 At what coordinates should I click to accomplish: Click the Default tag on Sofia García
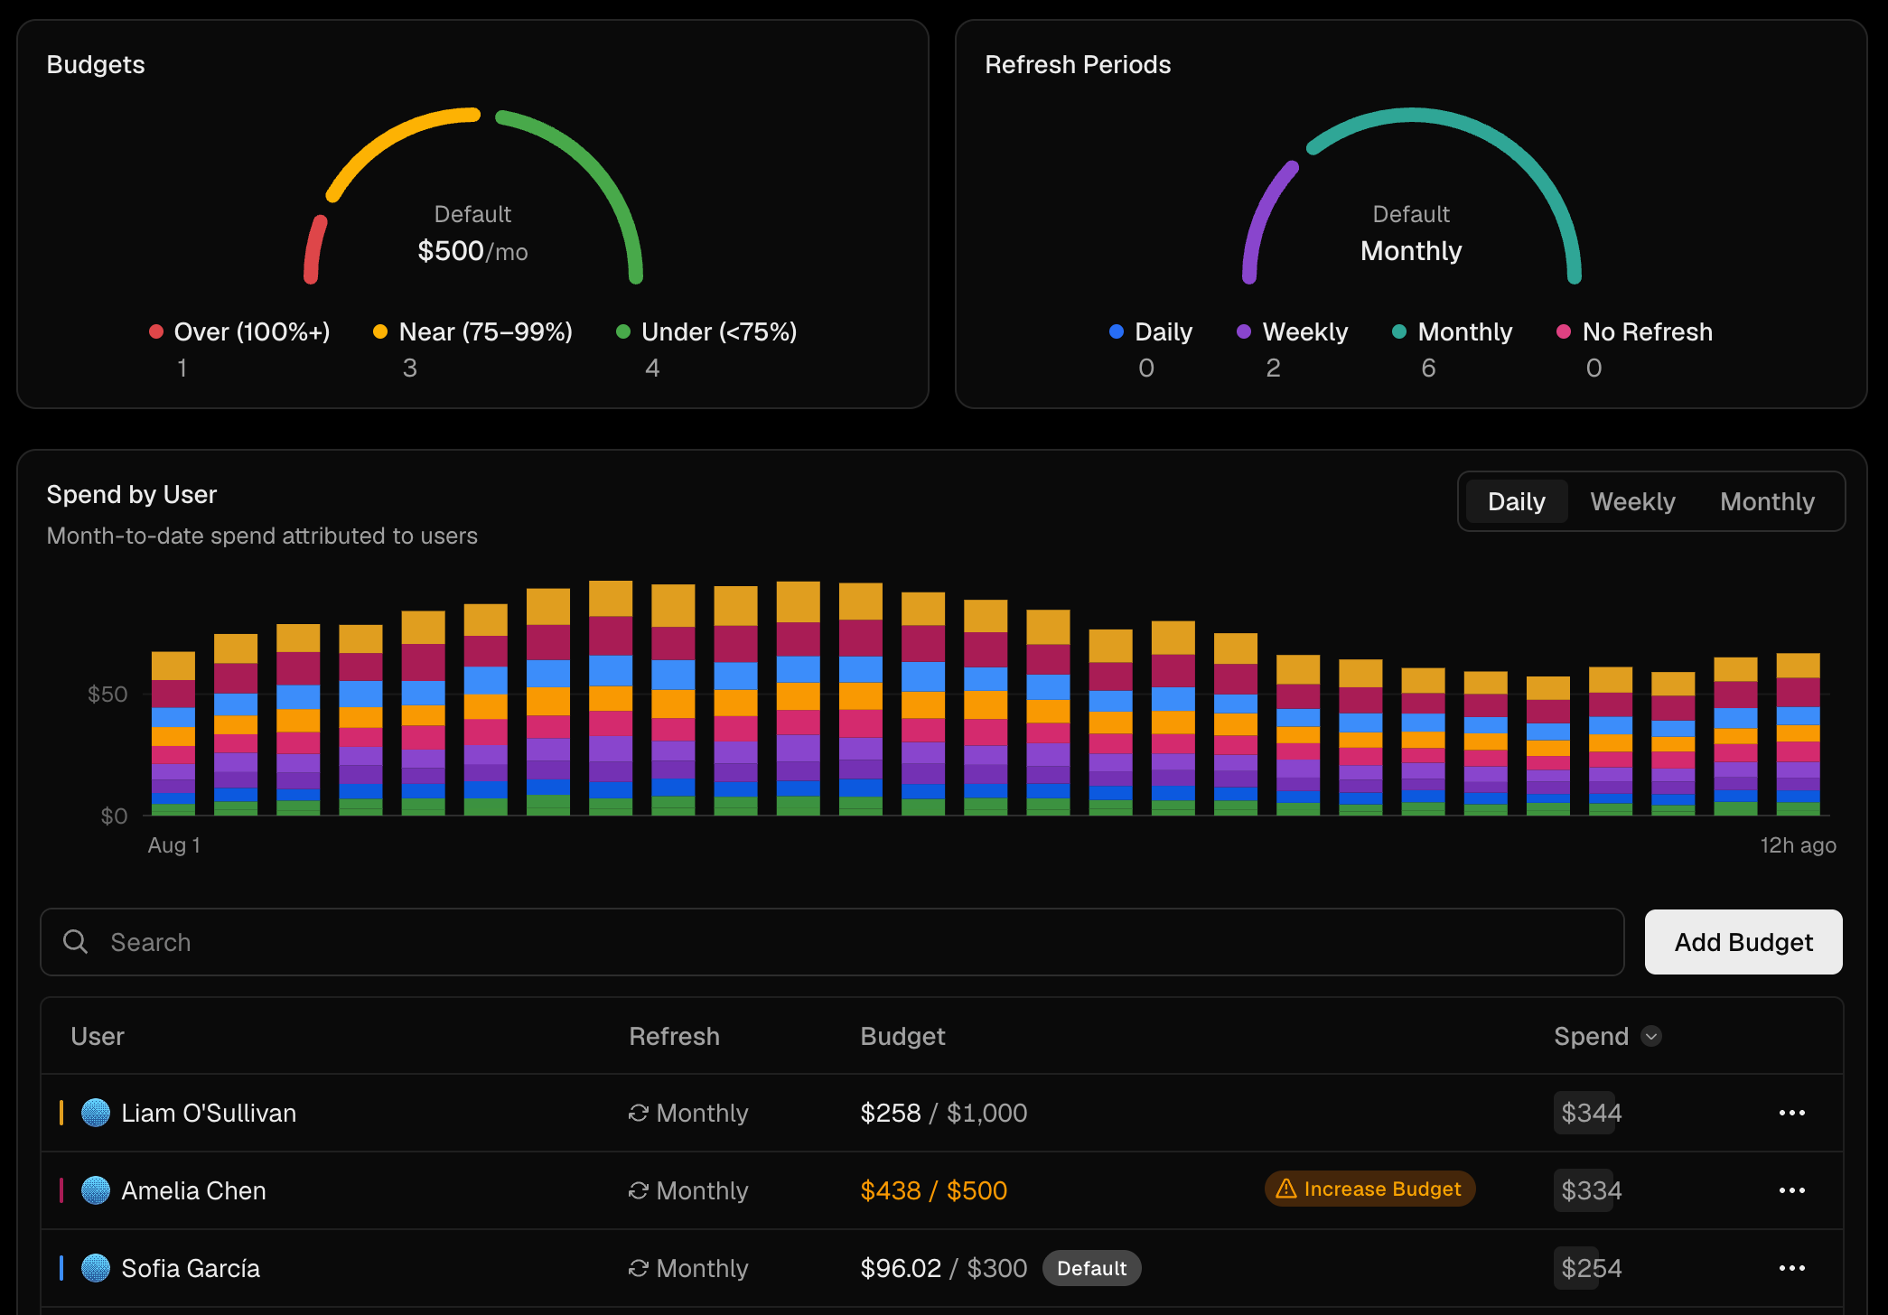pos(1092,1268)
